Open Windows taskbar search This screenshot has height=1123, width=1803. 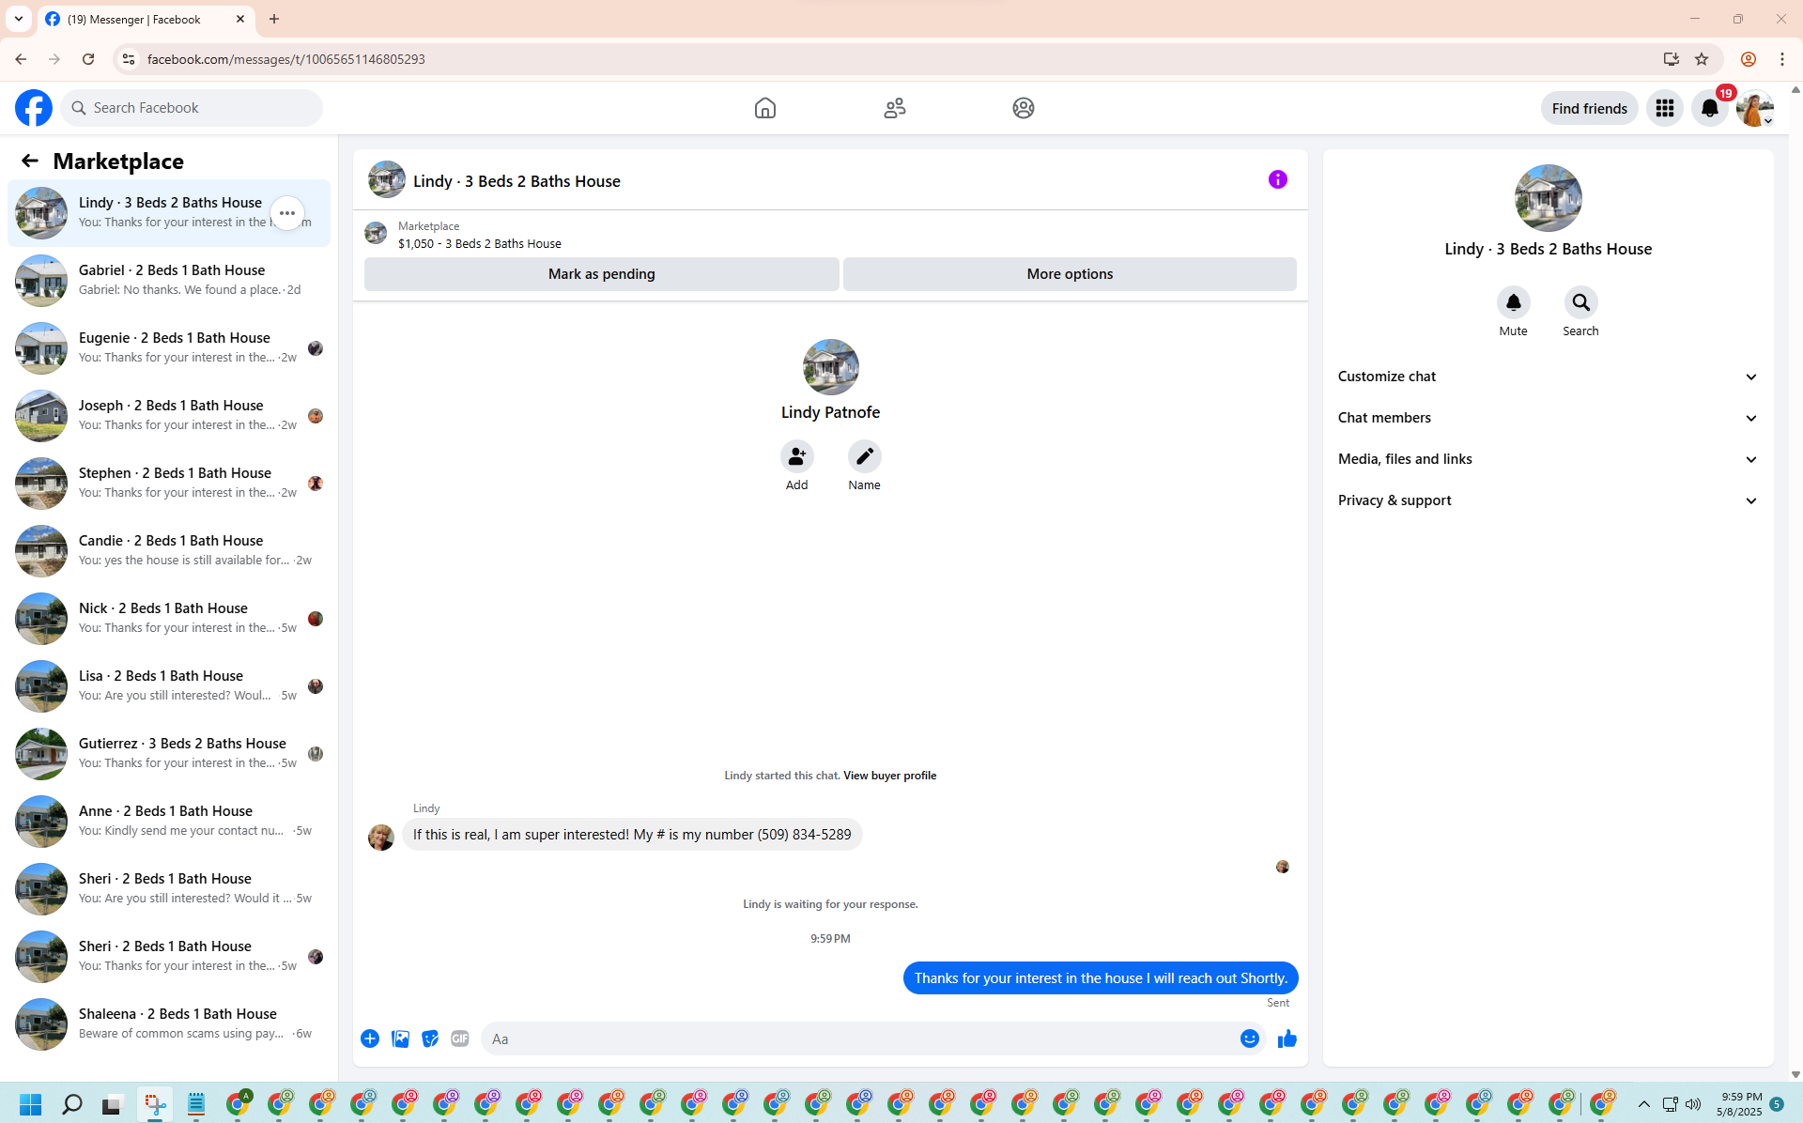click(71, 1104)
